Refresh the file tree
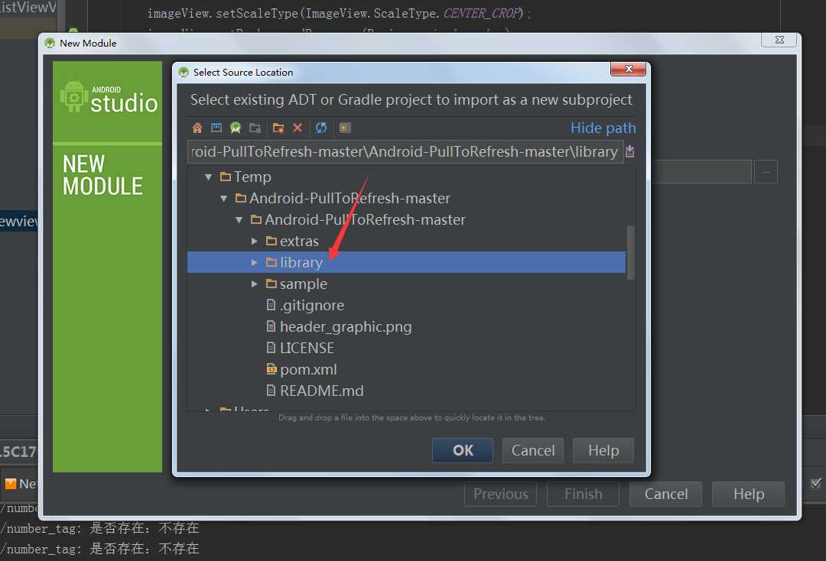 (x=320, y=128)
